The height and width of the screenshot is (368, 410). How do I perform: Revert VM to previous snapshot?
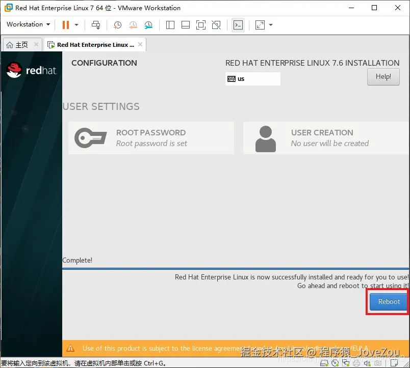[x=133, y=25]
